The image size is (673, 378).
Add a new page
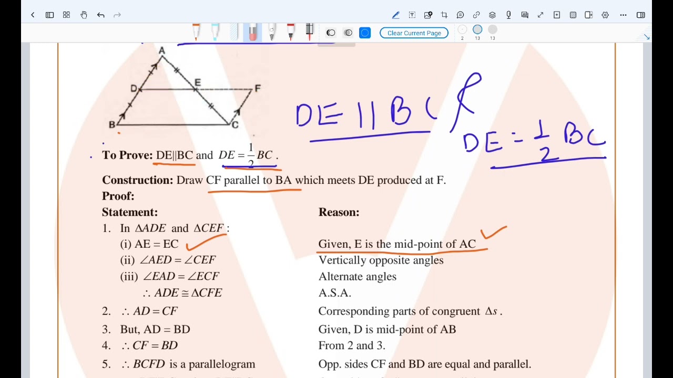click(x=557, y=15)
